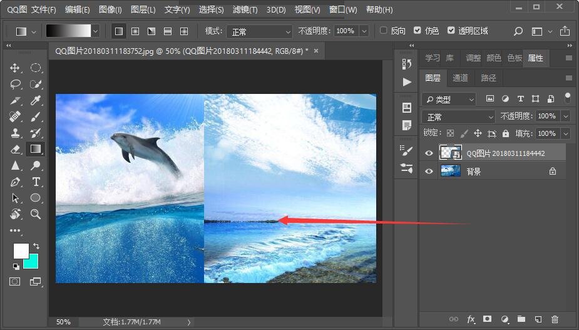
Task: Switch to the 路径 tab
Action: pos(488,78)
